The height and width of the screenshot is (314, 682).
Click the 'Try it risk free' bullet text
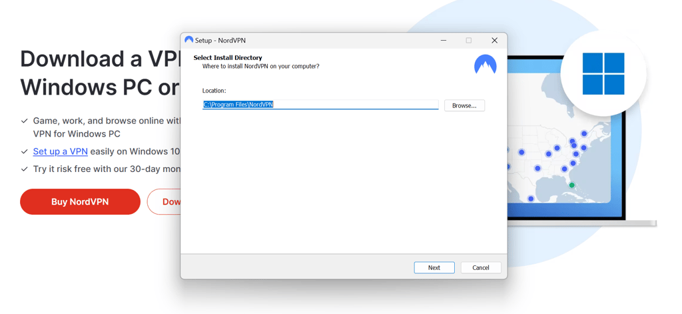(107, 169)
